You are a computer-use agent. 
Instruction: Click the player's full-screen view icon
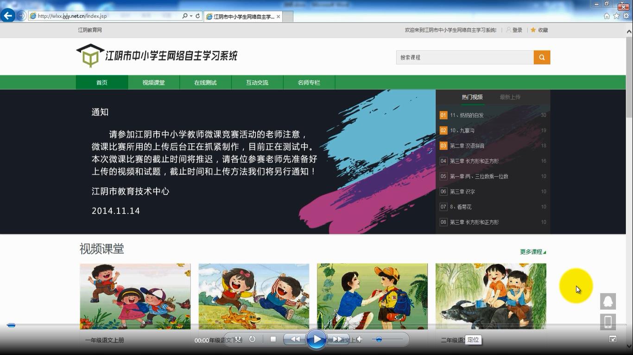(613, 339)
